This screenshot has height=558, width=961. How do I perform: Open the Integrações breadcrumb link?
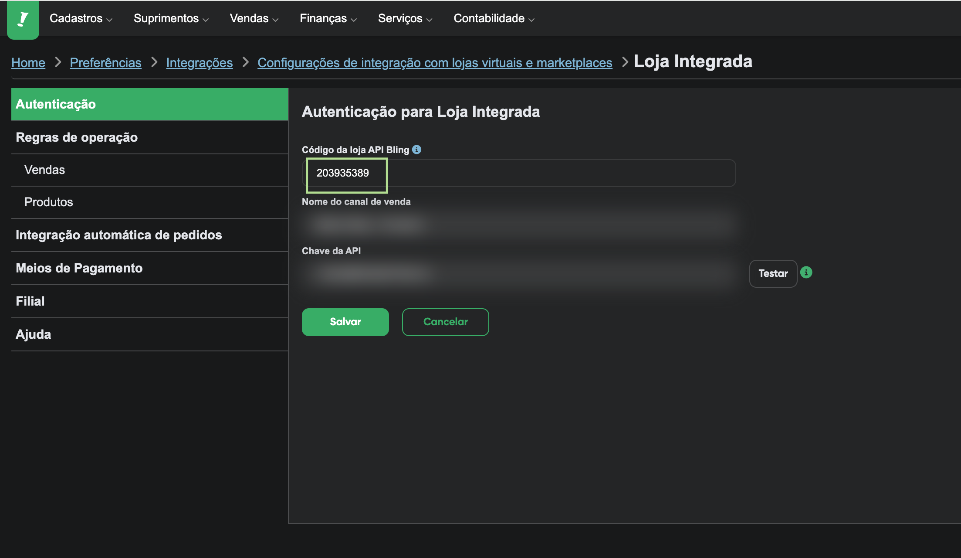pyautogui.click(x=200, y=63)
